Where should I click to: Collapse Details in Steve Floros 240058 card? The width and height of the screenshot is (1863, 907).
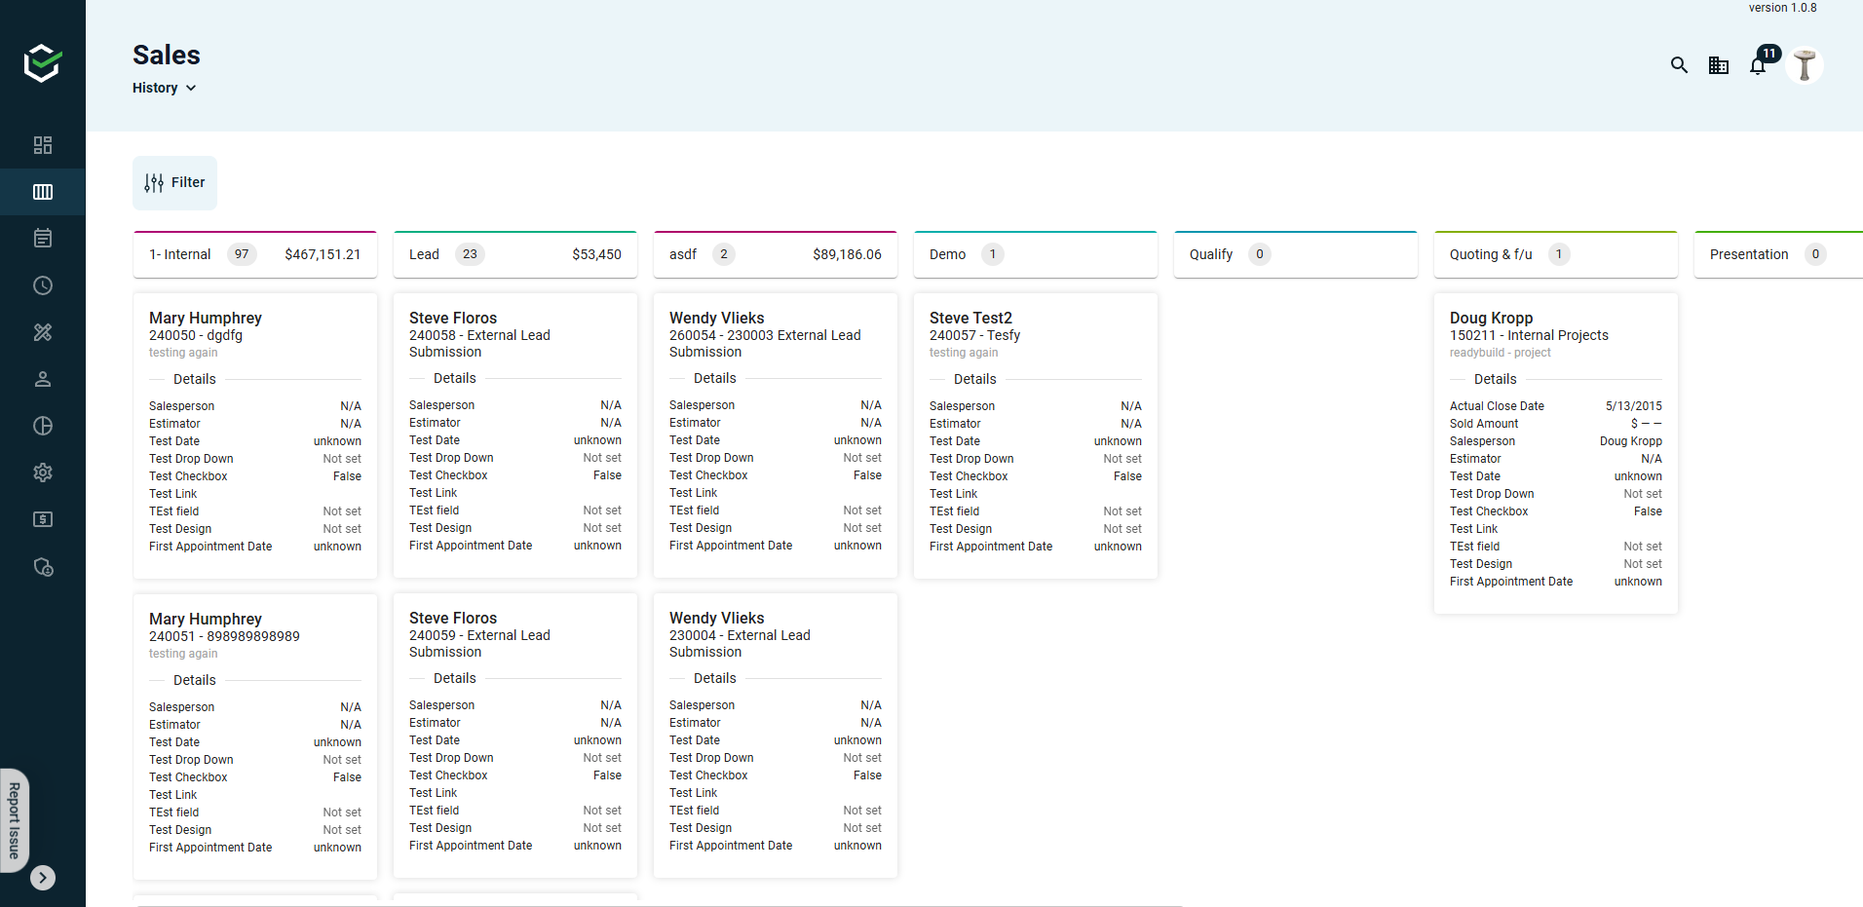point(455,378)
